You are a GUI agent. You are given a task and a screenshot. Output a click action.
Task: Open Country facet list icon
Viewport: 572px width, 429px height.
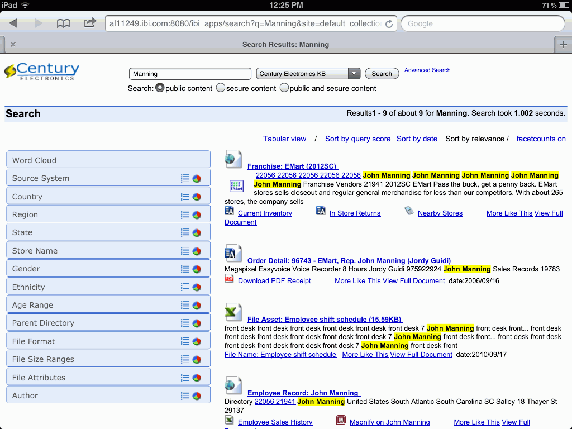click(x=185, y=197)
